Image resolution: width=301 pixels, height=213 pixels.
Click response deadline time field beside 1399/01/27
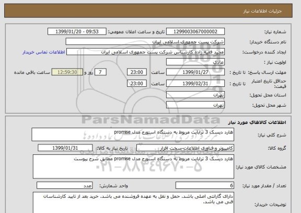[x=137, y=72]
